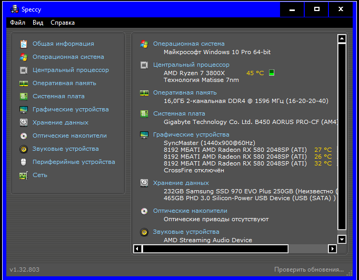Screen dimensions: 359x280
Task: Select Сеть in sidebar
Action: pos(40,175)
